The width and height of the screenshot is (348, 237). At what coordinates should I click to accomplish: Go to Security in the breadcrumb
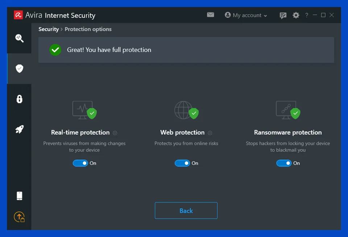tap(49, 29)
